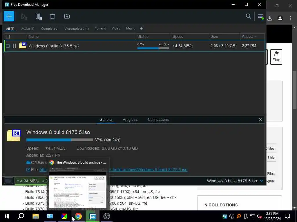Add a new filter tag with plus
The image size is (297, 222).
coord(142,29)
